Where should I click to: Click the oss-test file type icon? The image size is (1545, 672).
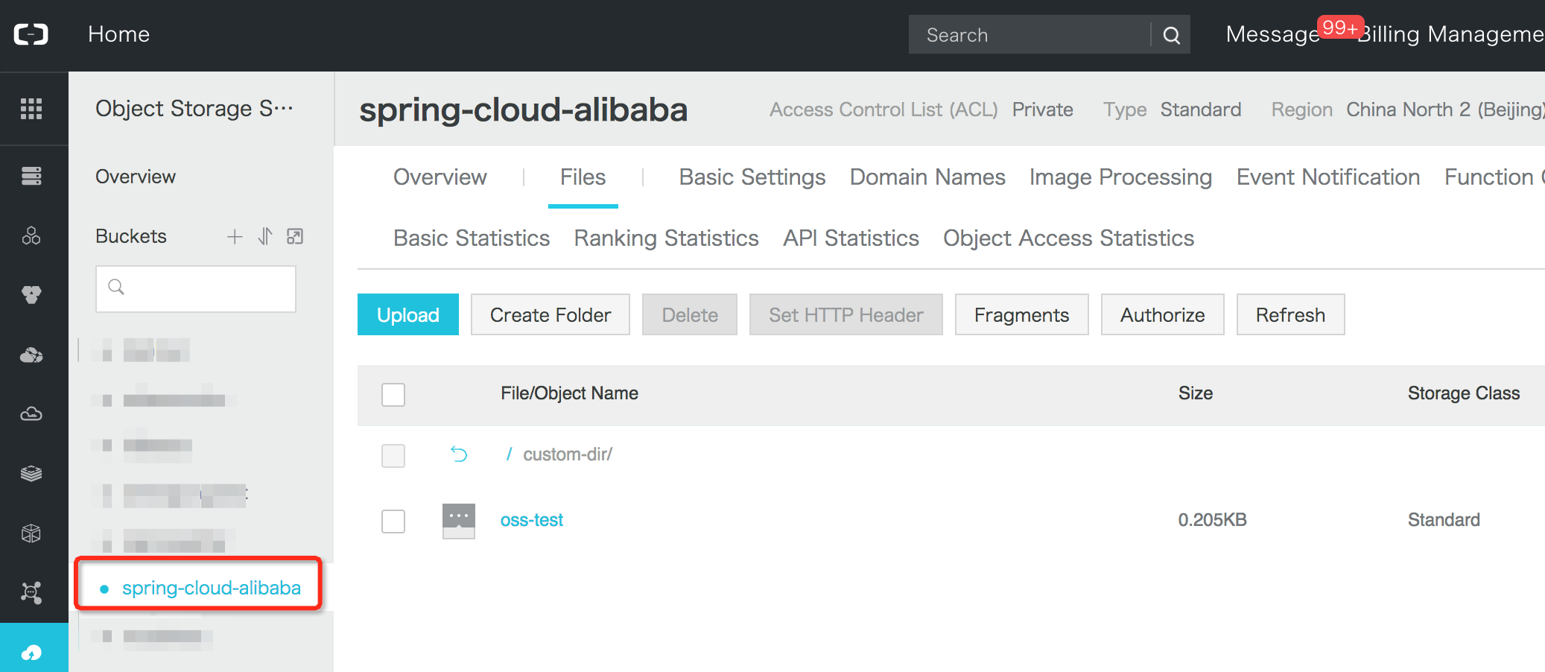pos(459,521)
